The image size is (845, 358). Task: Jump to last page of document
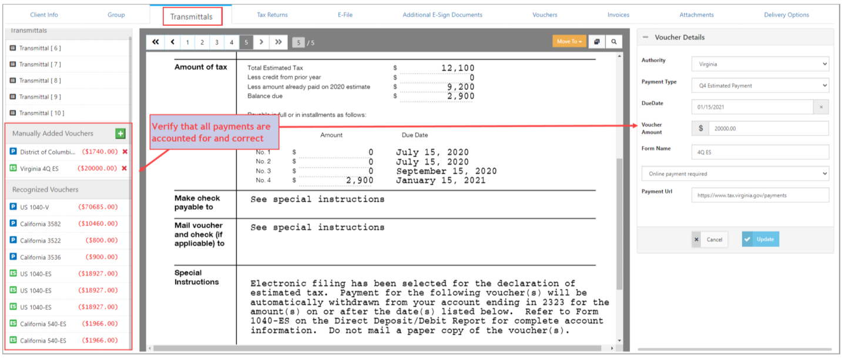(x=279, y=42)
